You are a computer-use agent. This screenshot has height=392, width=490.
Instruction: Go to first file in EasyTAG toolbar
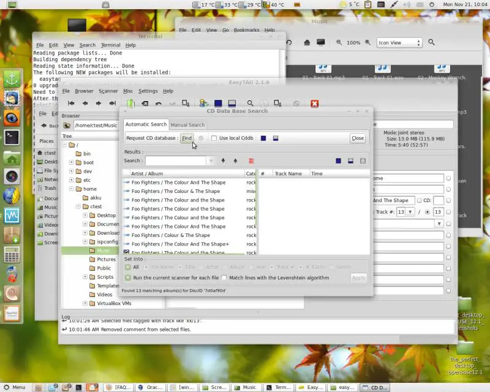[x=71, y=103]
